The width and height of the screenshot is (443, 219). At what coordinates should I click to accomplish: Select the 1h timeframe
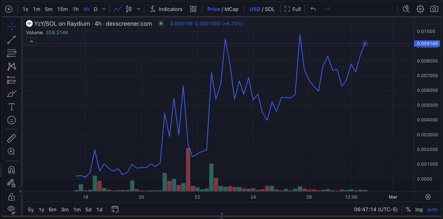(75, 9)
